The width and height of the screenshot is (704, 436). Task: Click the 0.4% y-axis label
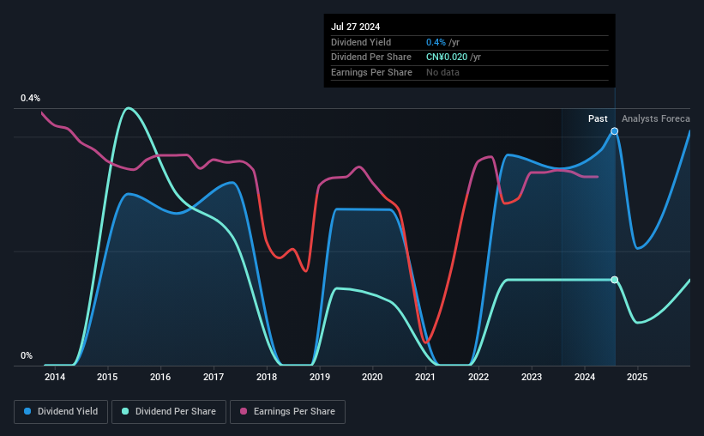point(31,98)
